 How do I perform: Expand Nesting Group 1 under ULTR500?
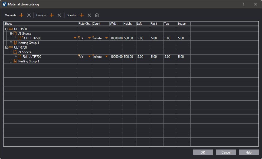coord(11,43)
